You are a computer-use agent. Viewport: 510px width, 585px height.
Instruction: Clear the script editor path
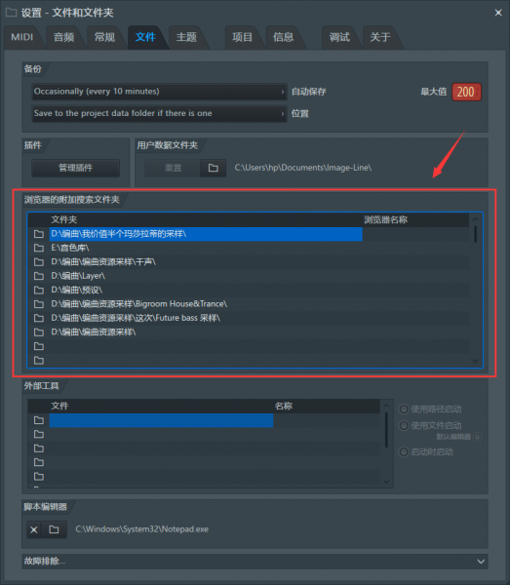pyautogui.click(x=34, y=529)
